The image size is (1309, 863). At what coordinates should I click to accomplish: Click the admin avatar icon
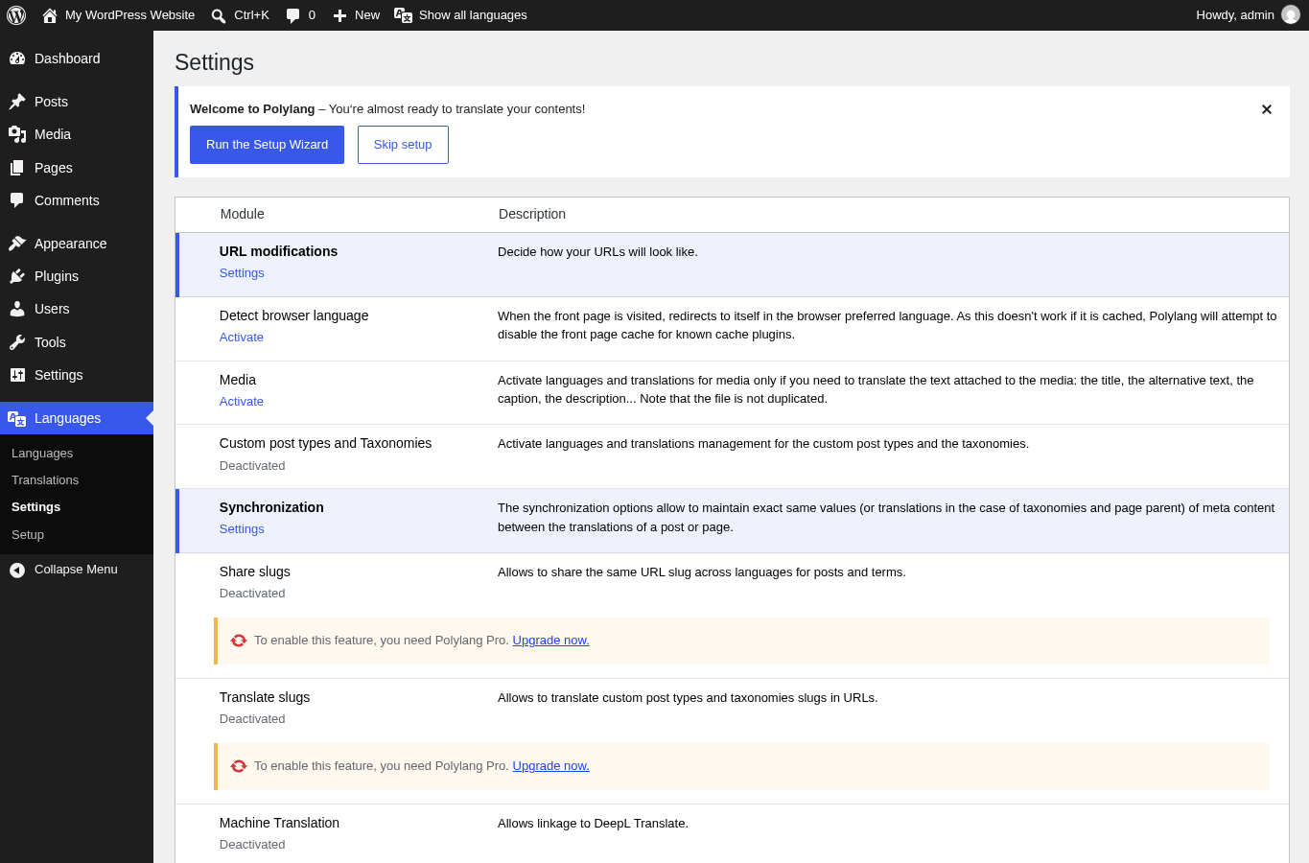tap(1291, 14)
